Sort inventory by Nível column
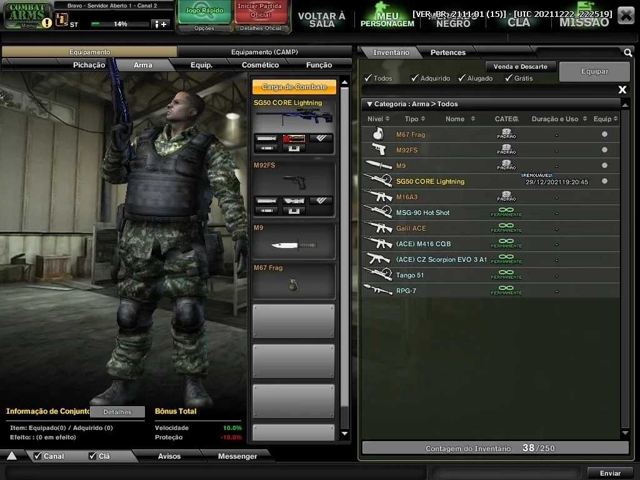 (x=378, y=119)
